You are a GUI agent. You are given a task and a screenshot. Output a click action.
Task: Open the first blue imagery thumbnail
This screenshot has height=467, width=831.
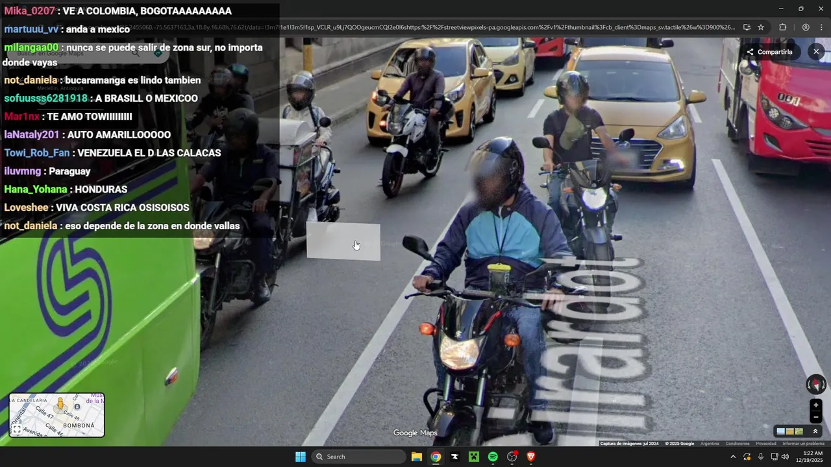pos(780,431)
